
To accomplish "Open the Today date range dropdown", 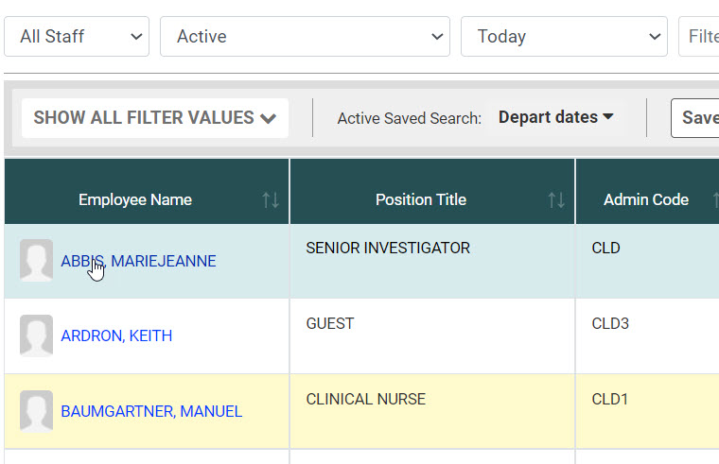I will tap(564, 37).
